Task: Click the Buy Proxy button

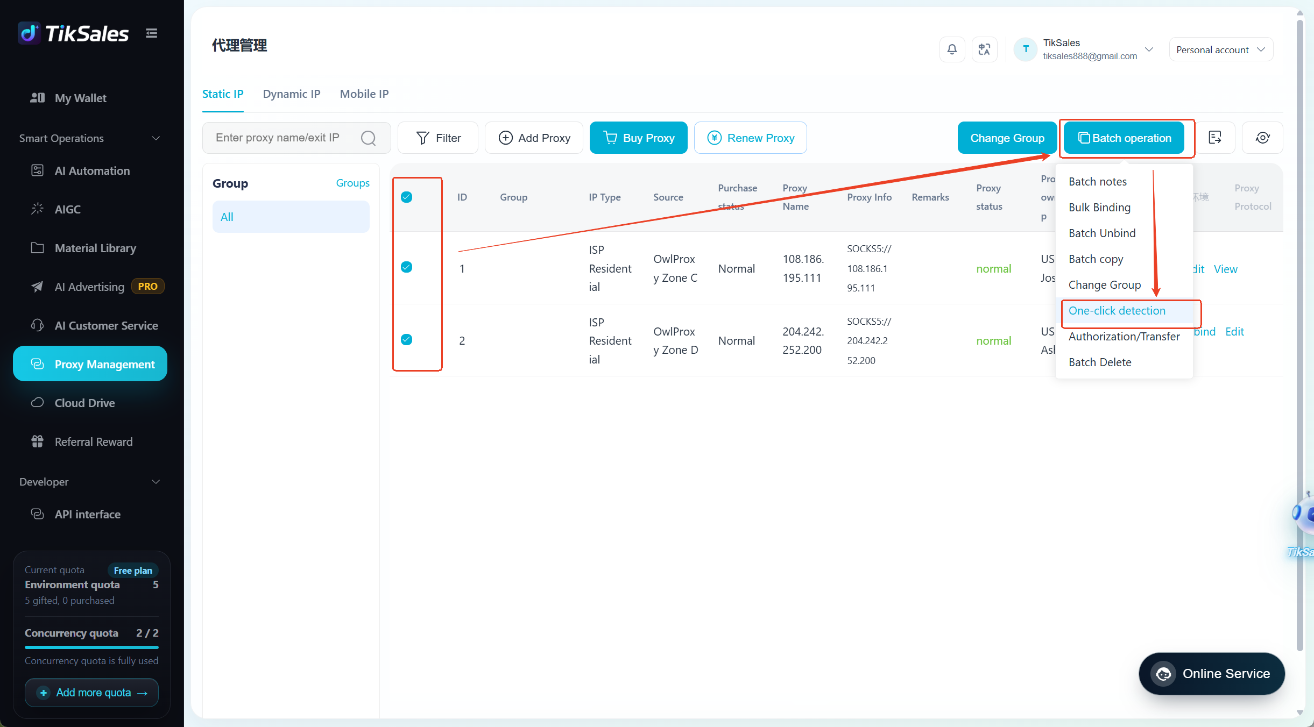Action: point(639,138)
